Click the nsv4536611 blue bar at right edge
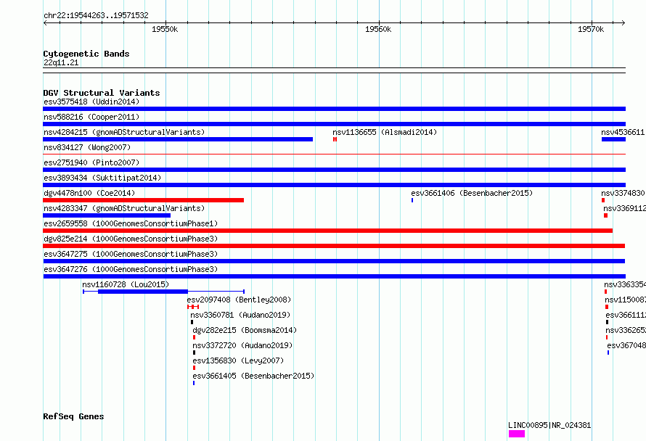Viewport: 646px width, 441px height. point(613,139)
